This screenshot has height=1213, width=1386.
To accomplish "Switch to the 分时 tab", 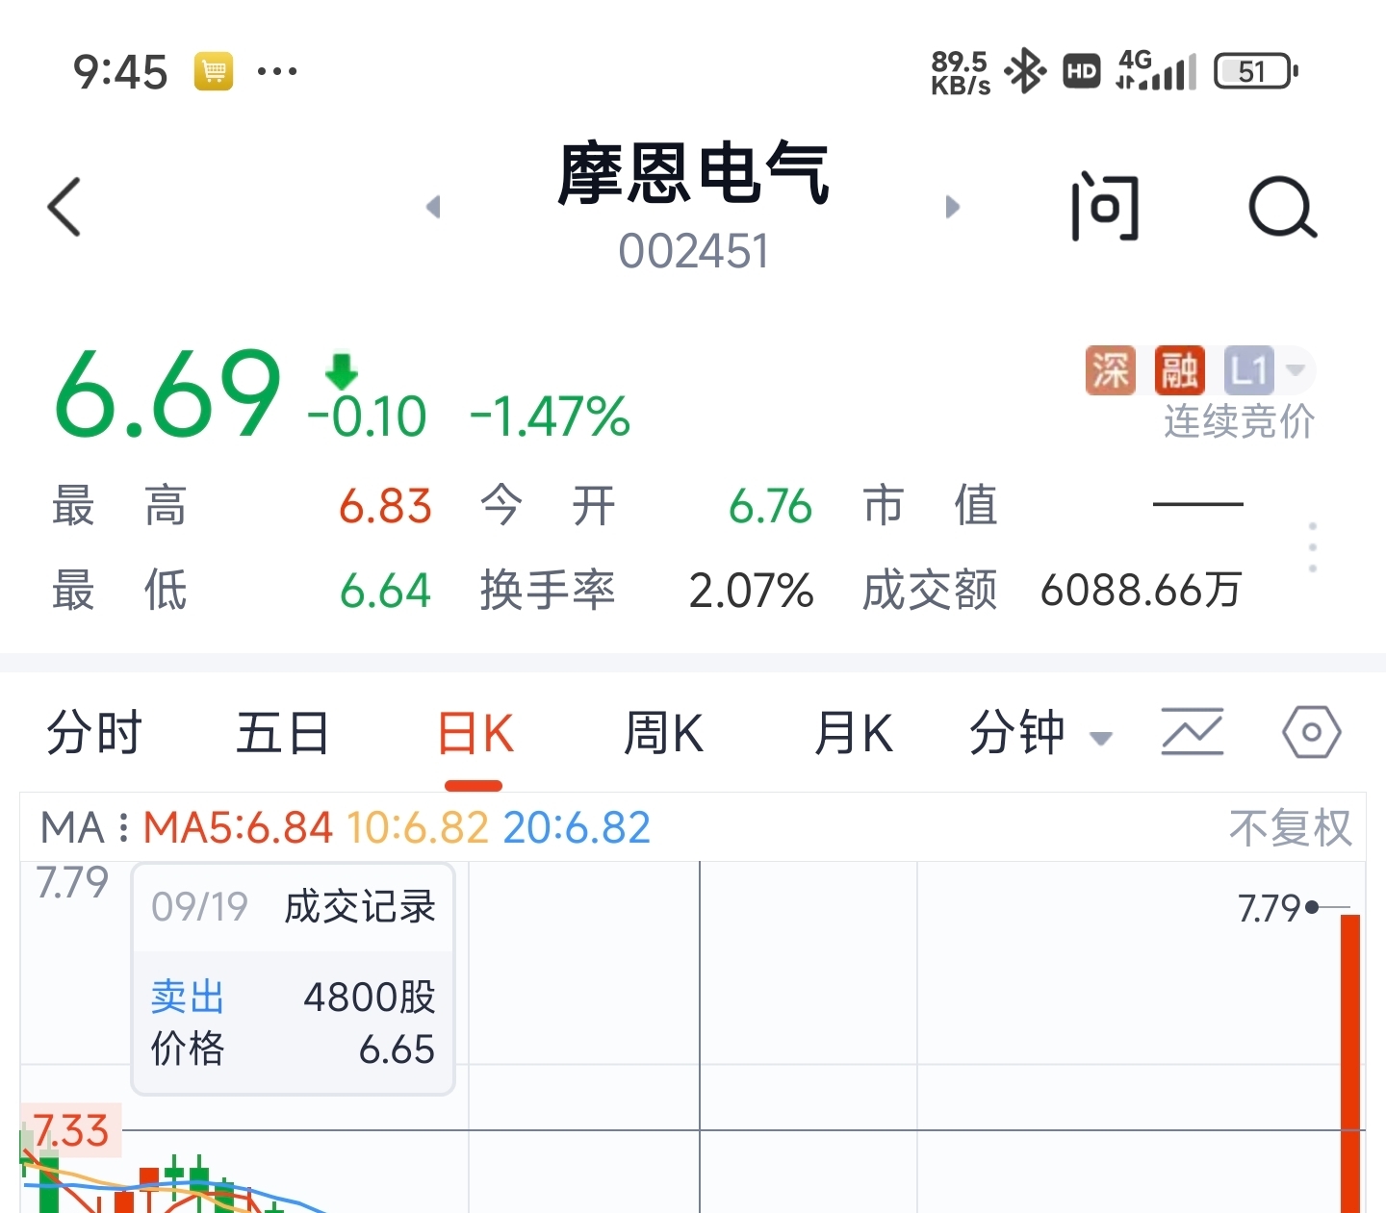I will coord(94,733).
